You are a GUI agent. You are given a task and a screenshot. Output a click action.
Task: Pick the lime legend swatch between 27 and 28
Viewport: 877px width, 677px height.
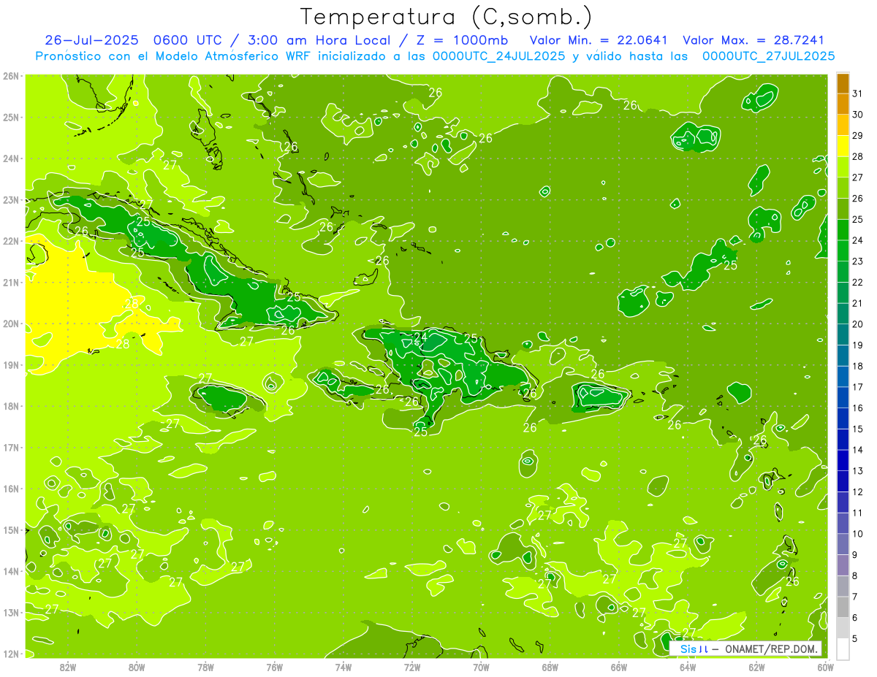[x=843, y=167]
